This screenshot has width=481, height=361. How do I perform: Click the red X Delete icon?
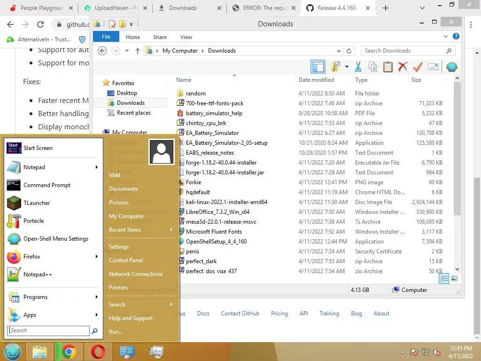403,67
